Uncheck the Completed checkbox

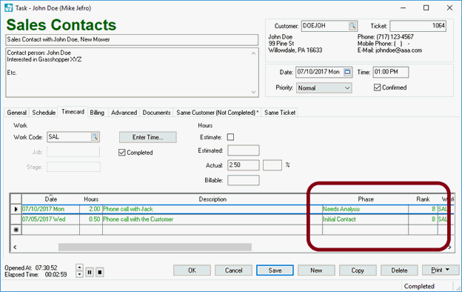coord(121,153)
